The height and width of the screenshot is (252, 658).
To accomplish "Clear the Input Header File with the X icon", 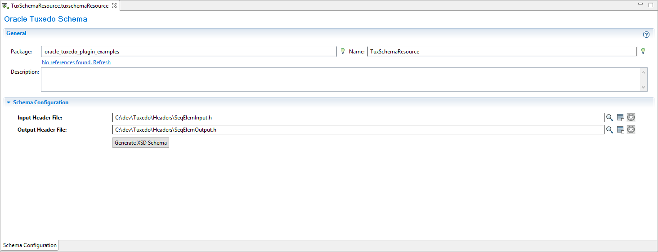I will click(x=631, y=118).
